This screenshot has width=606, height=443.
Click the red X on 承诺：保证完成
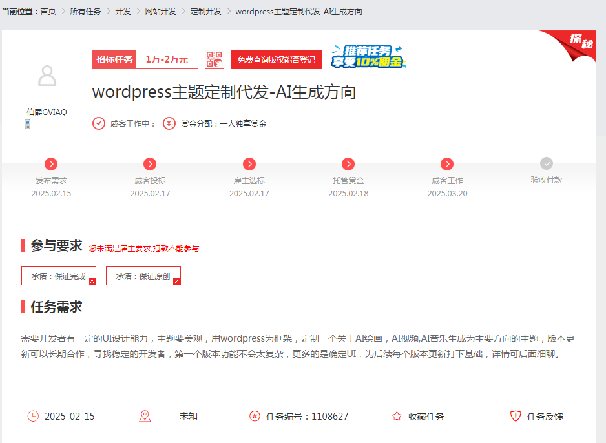[x=92, y=281]
